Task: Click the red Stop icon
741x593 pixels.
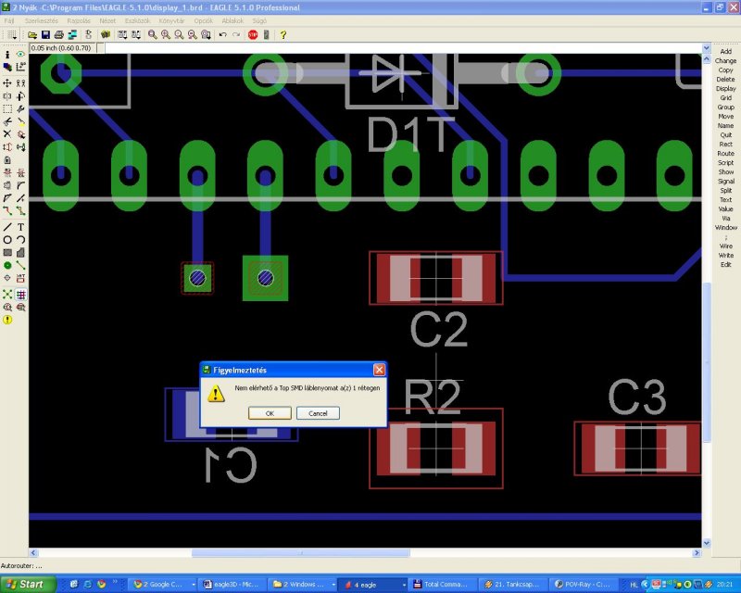Action: 253,34
